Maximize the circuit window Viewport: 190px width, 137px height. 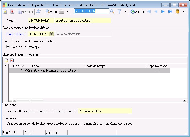(x=174, y=5)
